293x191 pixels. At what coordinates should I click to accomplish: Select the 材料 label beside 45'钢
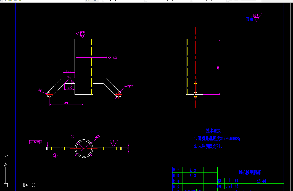[237, 181]
